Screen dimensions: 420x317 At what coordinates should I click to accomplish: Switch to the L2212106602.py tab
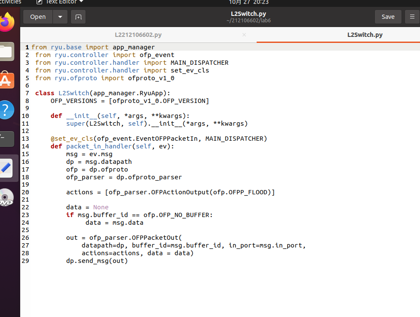point(138,35)
